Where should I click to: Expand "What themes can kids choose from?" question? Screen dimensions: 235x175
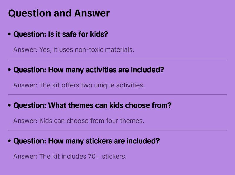tap(92, 106)
